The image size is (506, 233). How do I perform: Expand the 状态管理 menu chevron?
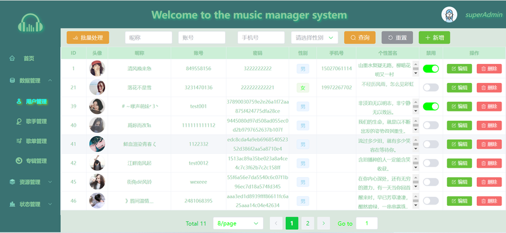50,205
